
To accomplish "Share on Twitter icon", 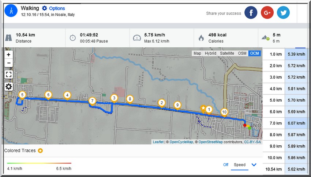I will pos(283,12).
